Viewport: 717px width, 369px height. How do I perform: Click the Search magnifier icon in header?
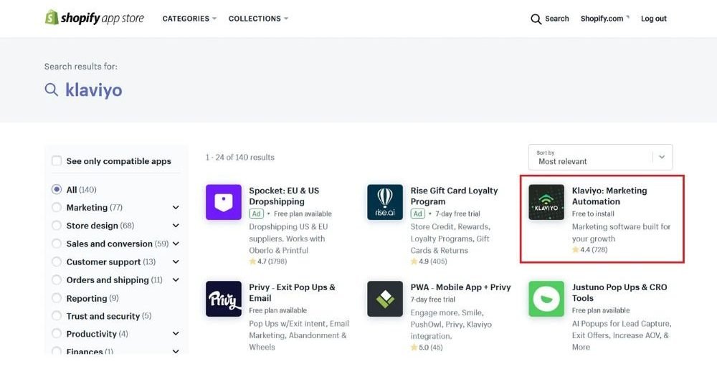click(x=536, y=19)
